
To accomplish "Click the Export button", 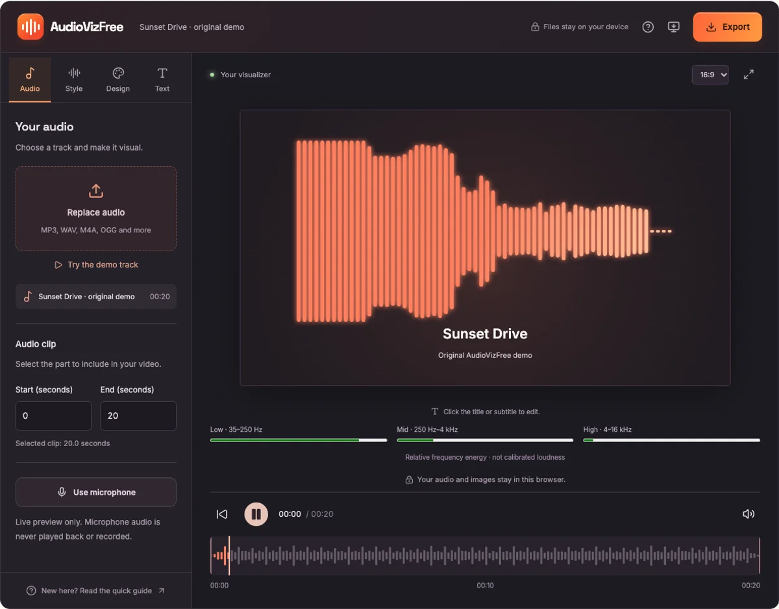I will 728,27.
